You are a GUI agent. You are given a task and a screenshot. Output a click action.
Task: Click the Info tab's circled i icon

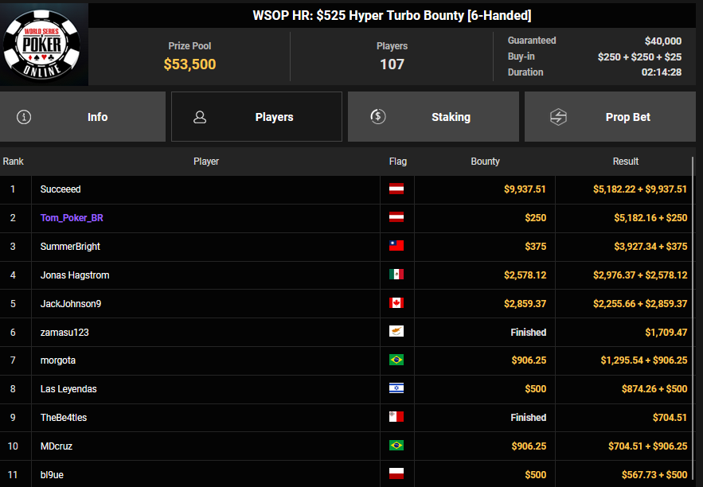(24, 117)
